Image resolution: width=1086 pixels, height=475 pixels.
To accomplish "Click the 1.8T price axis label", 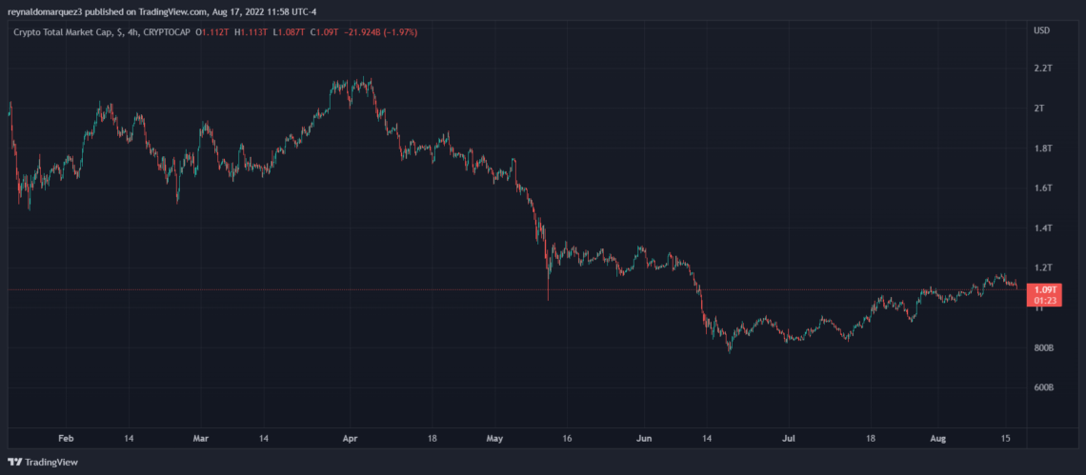I will 1043,148.
